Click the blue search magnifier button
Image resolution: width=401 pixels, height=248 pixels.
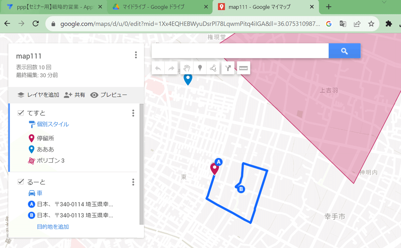(345, 50)
